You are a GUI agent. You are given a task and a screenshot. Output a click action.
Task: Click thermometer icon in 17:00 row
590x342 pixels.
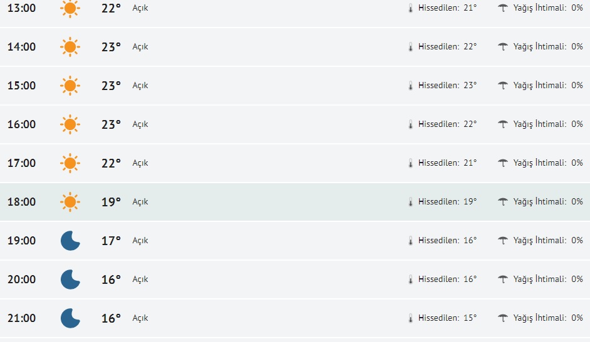(411, 163)
